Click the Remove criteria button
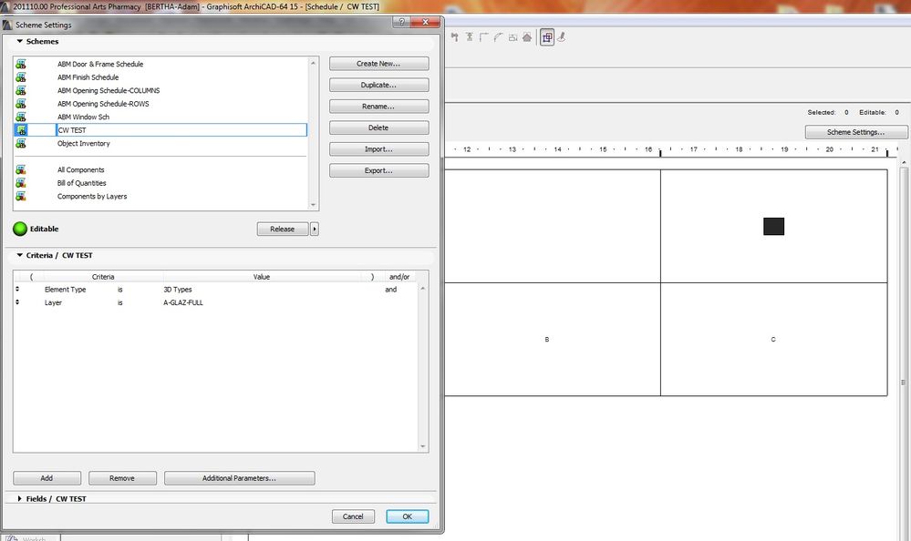This screenshot has width=911, height=541. click(x=122, y=478)
